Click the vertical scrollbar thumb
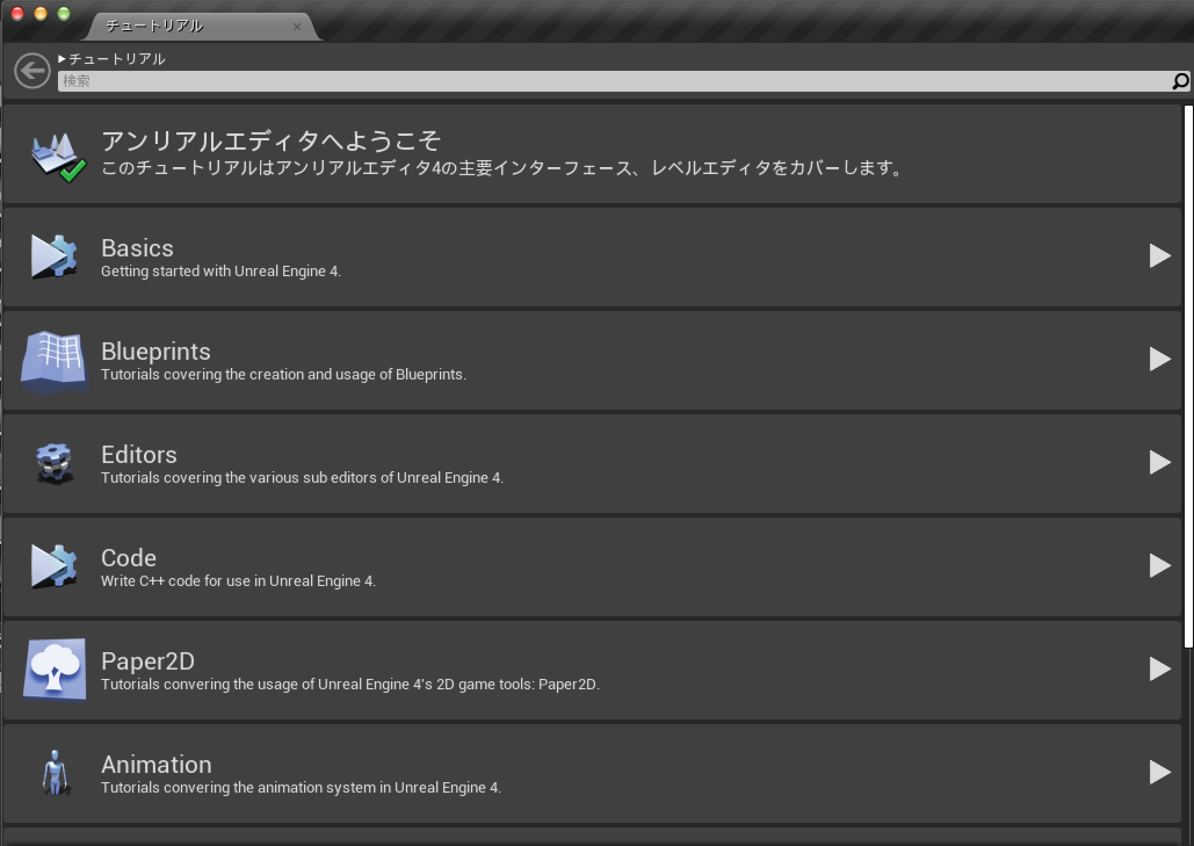 1188,377
